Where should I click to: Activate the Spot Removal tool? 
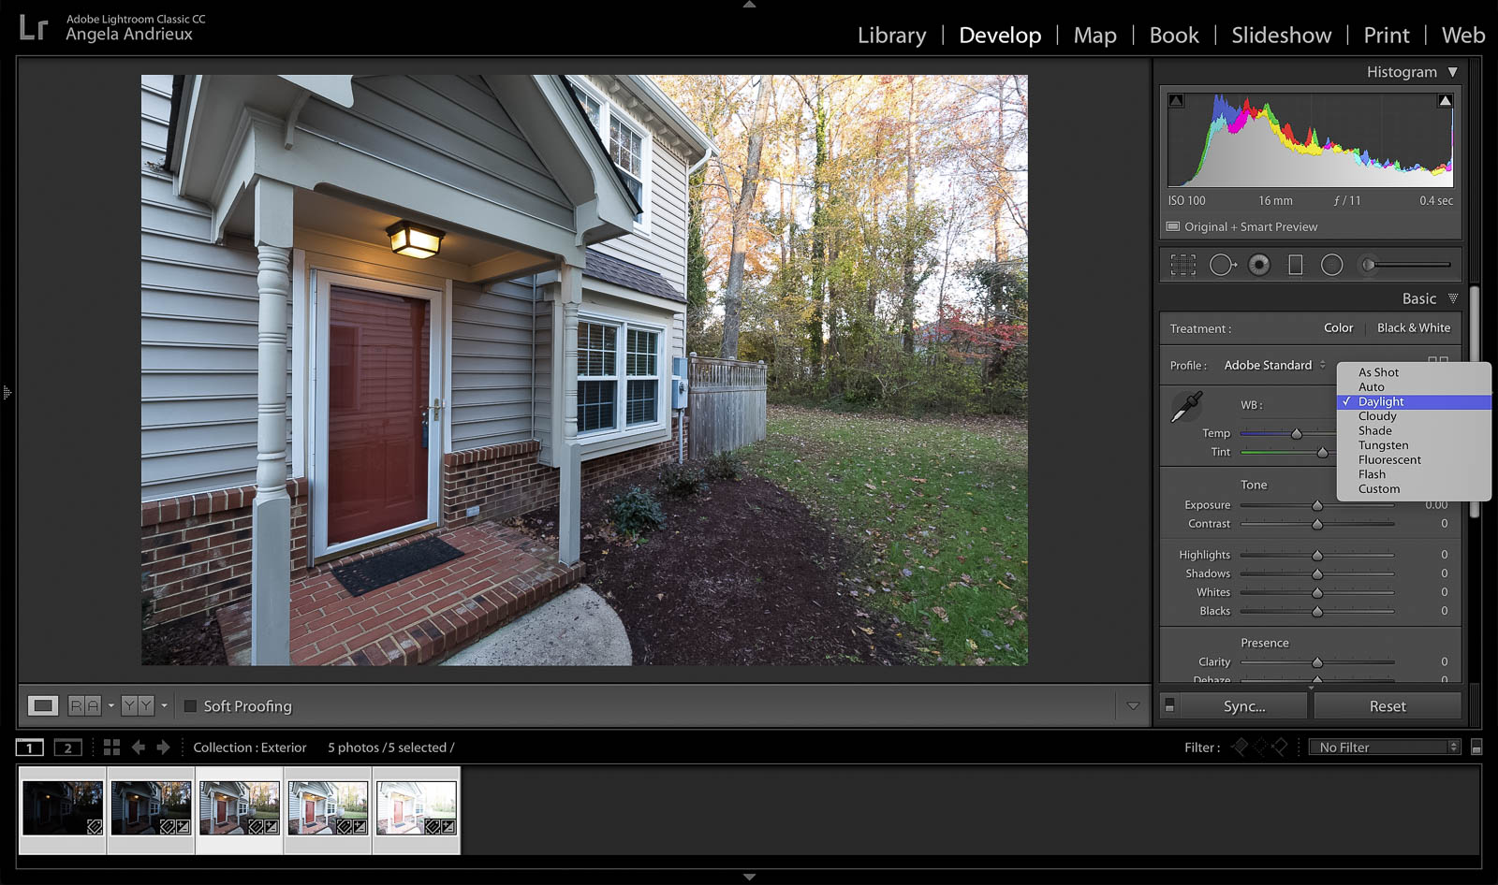(1222, 266)
